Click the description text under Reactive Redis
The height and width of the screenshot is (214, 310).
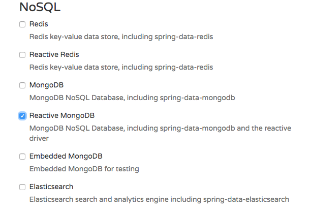point(121,67)
